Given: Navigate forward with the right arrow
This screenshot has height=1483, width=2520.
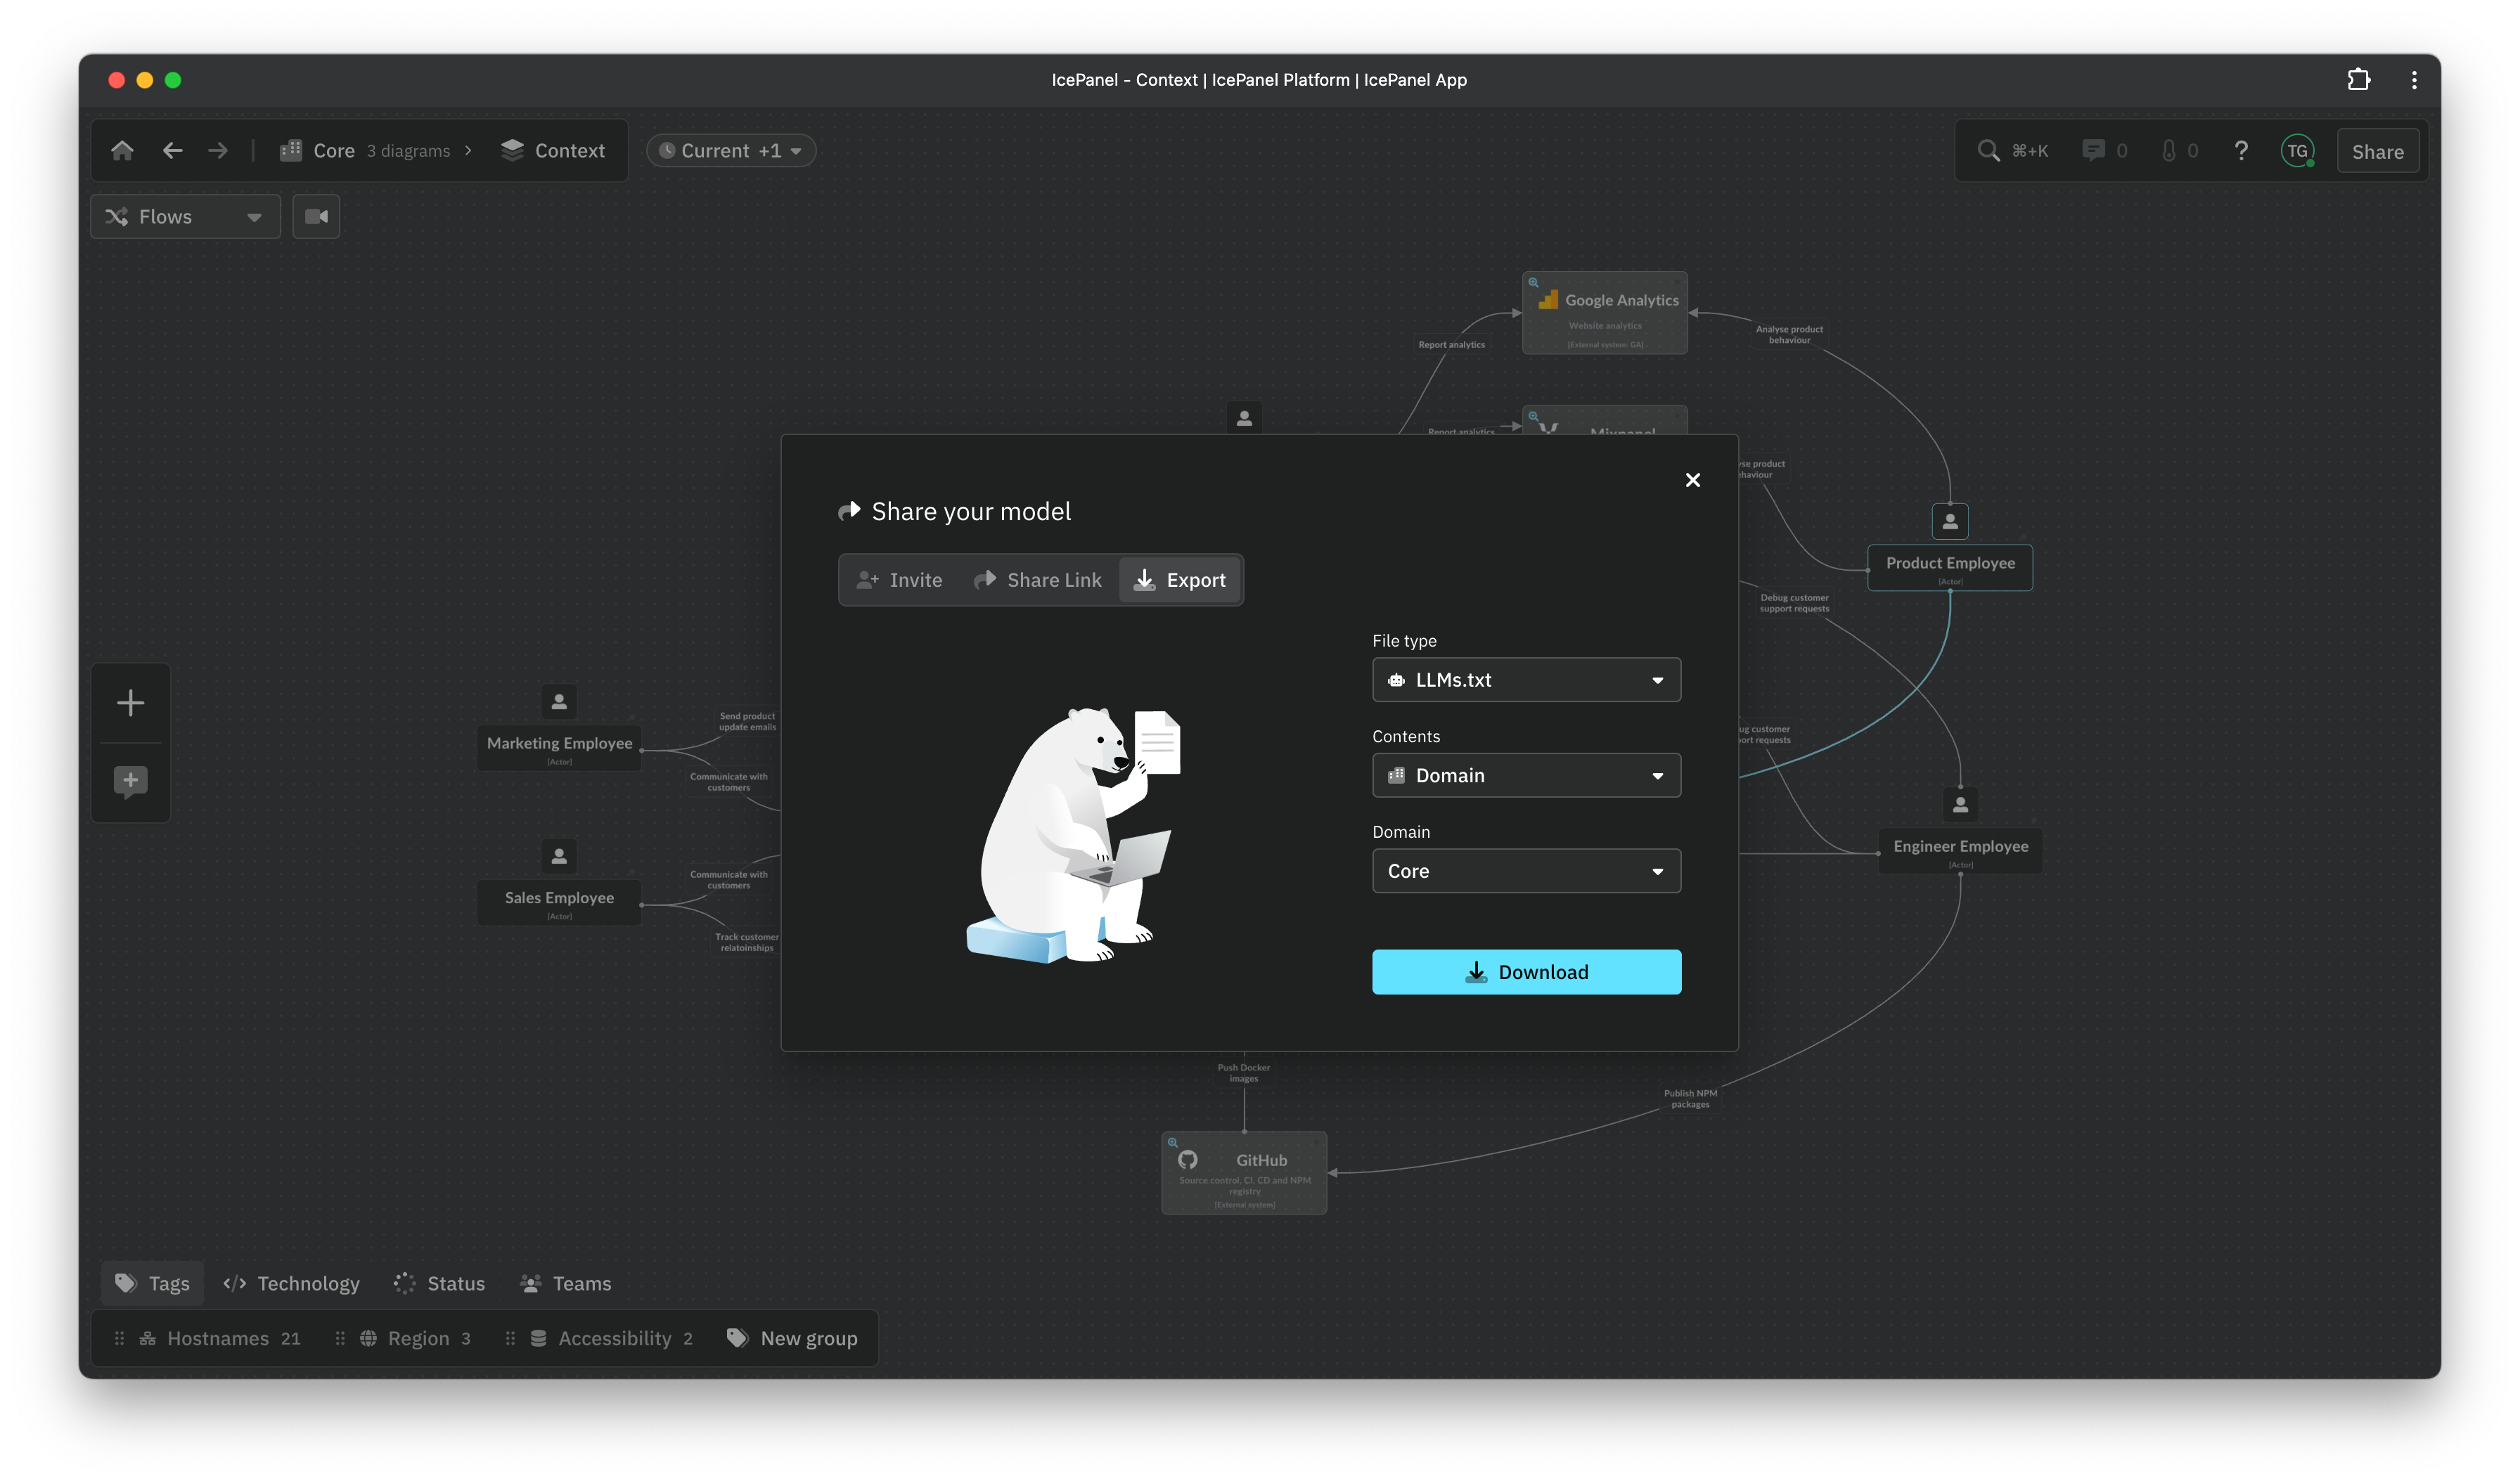Looking at the screenshot, I should point(218,151).
